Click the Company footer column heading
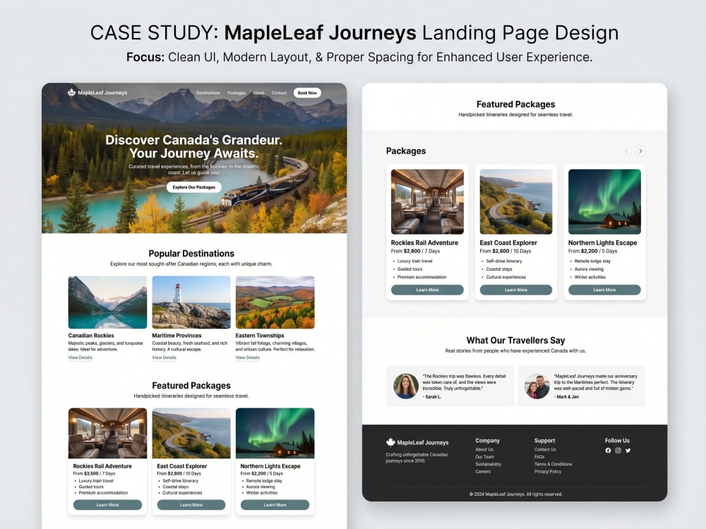Screen dimensions: 706x529 coord(487,440)
